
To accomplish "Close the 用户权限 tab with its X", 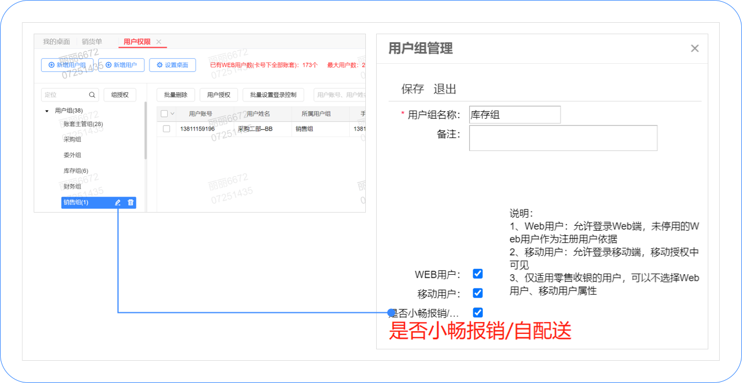I will [x=159, y=42].
